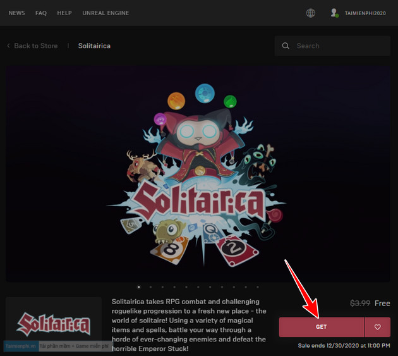Open the NEWS menu item
Viewport: 398px width, 356px height.
pos(17,13)
